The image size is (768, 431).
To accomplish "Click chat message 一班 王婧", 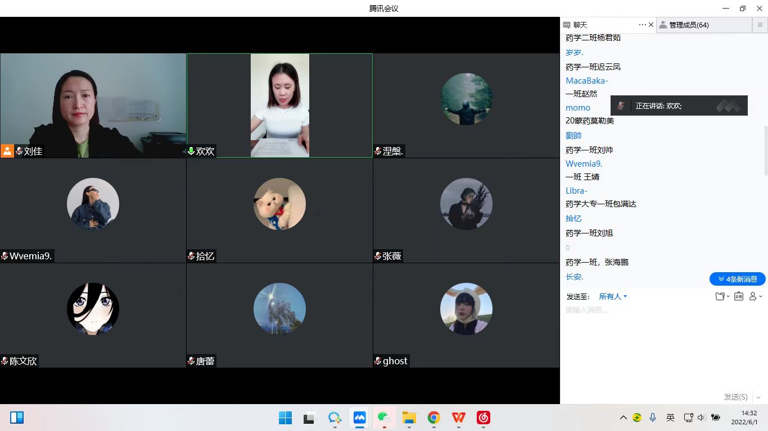I will coord(582,177).
